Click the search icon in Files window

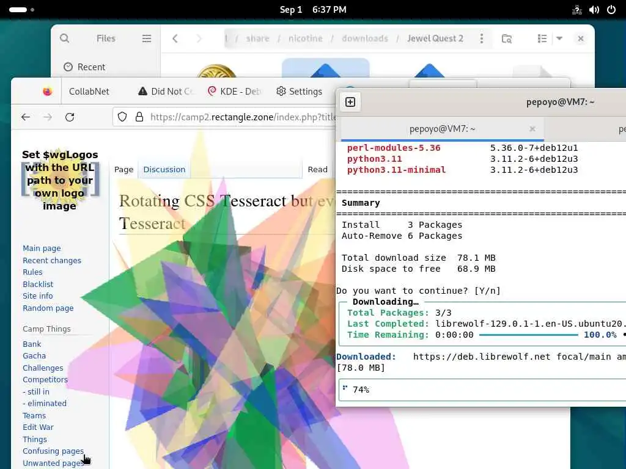[x=64, y=38]
